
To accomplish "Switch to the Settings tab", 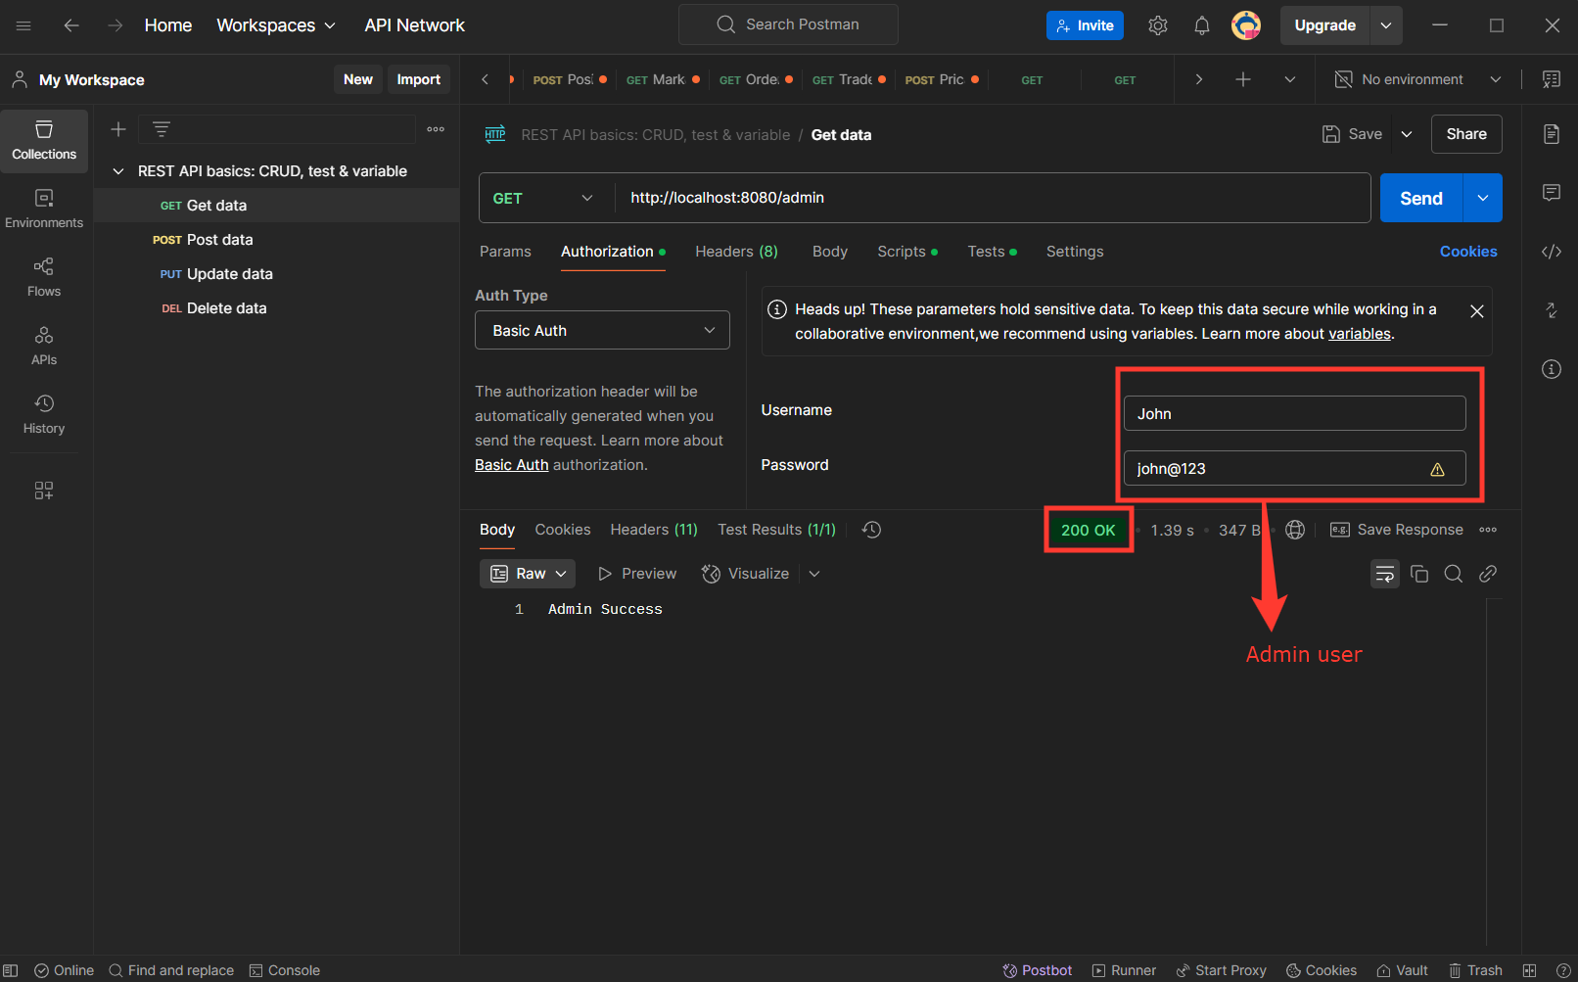I will (x=1075, y=252).
